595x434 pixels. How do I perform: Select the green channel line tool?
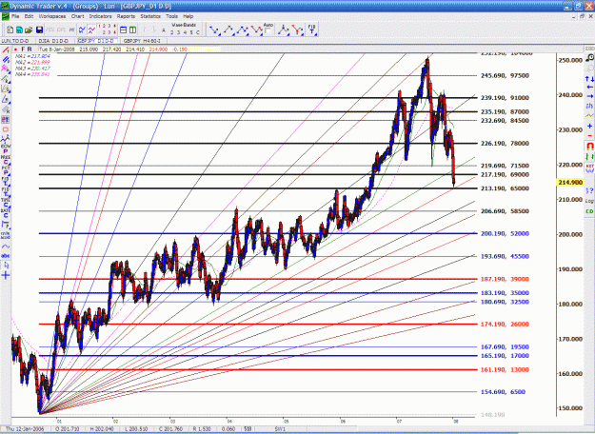tap(6, 79)
